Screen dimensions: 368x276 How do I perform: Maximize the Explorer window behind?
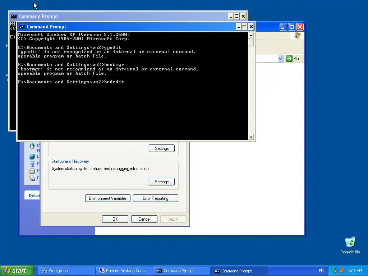[291, 27]
